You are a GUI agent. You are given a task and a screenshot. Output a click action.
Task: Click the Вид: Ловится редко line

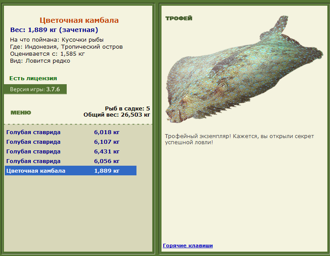point(40,61)
